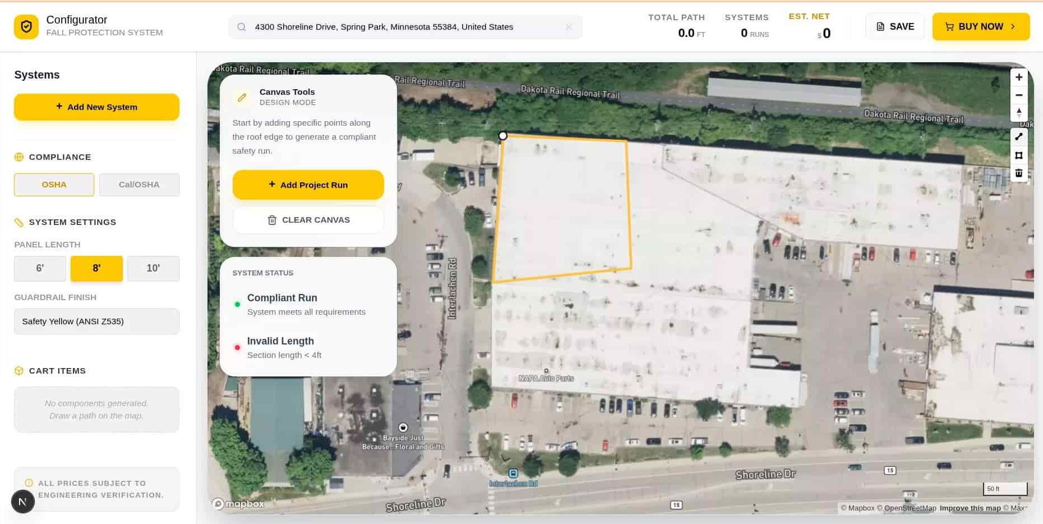Click the address search input field
Image resolution: width=1043 pixels, height=524 pixels.
pyautogui.click(x=404, y=27)
